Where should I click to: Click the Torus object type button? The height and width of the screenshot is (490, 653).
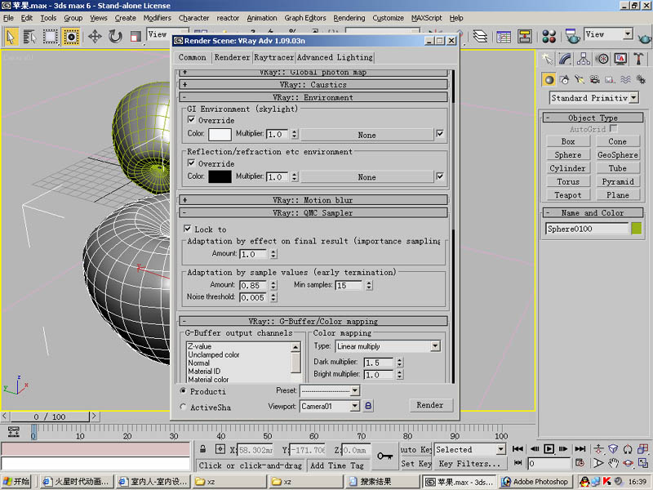click(567, 181)
